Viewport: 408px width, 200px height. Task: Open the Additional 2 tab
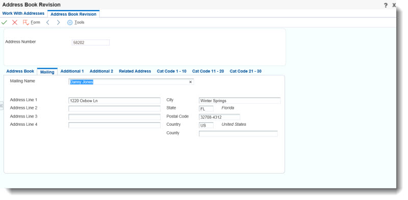[101, 71]
